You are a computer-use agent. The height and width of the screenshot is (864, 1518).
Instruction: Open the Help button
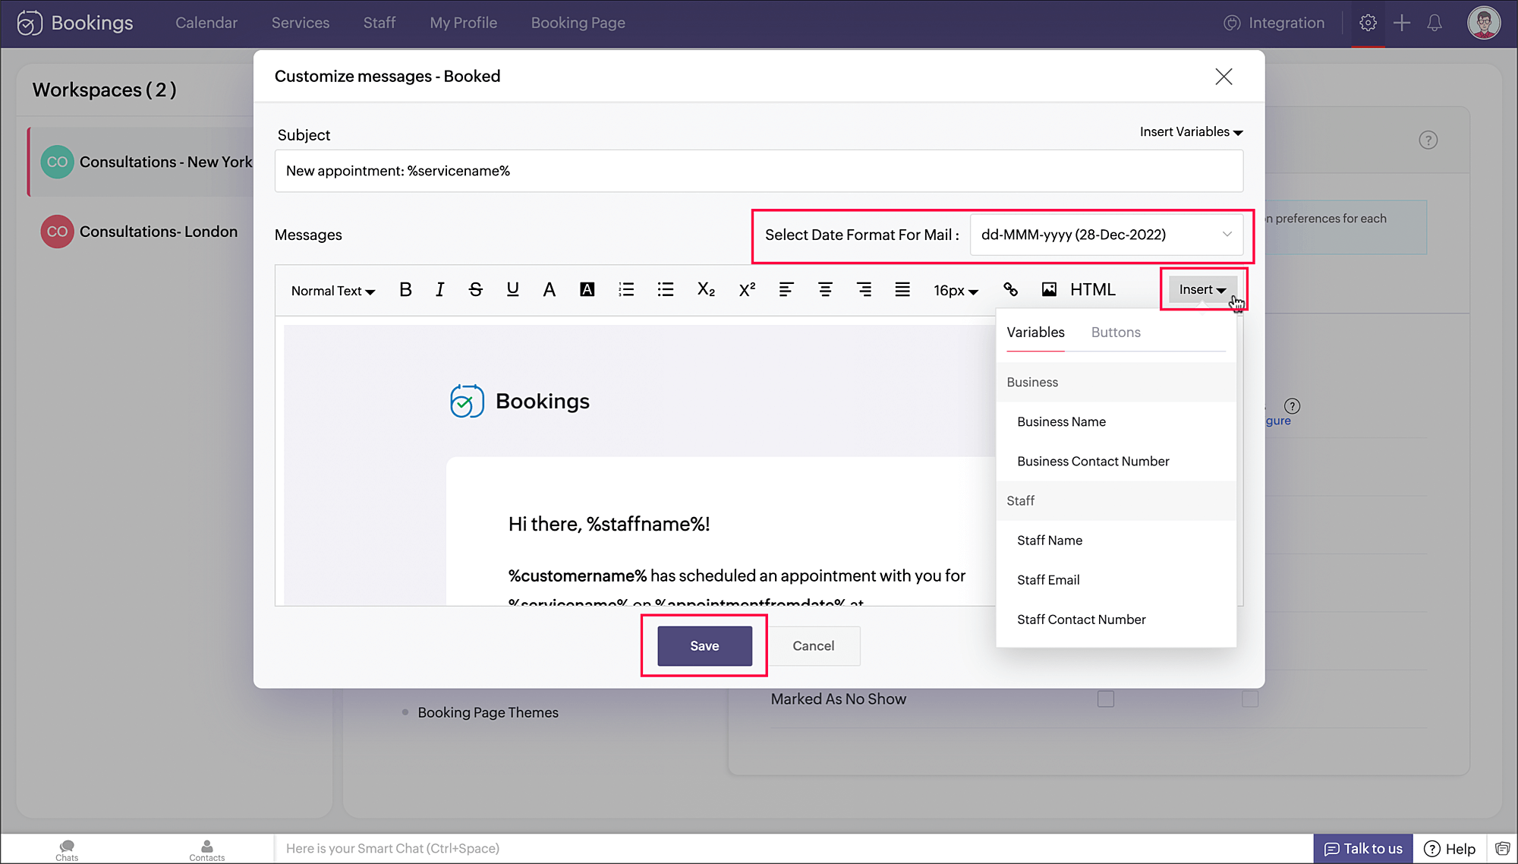coord(1450,849)
